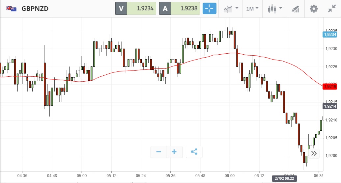Click the 27/02 06:22 time marker

[283, 179]
